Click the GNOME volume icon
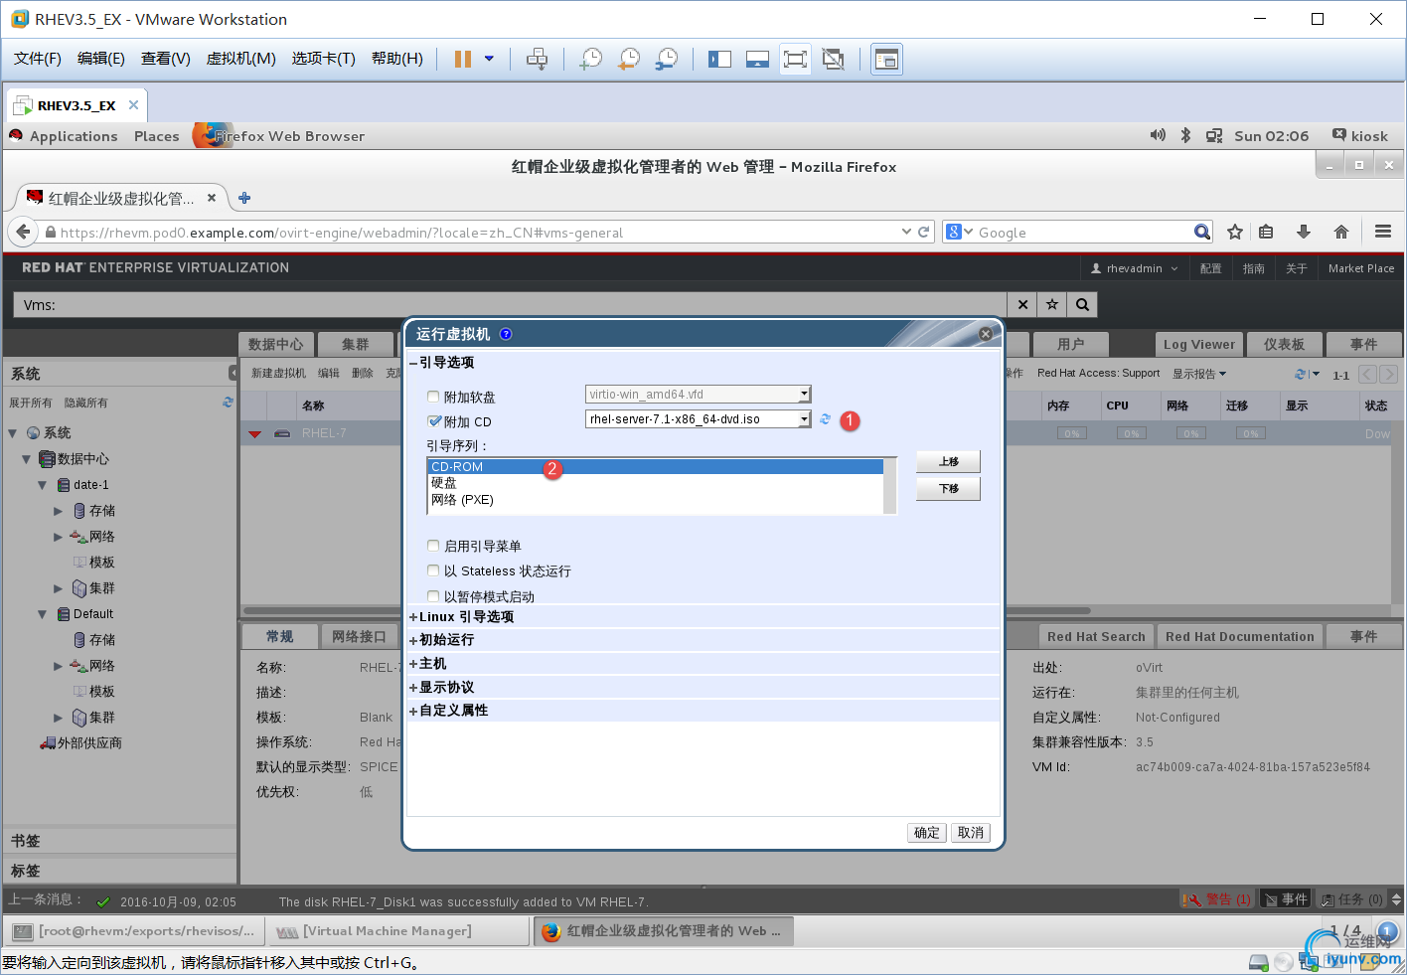Screen dimensions: 1407x975 [1158, 135]
